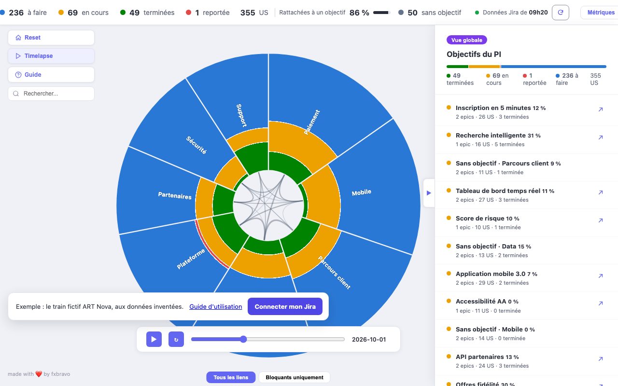The image size is (618, 386).
Task: Click the Vue globale badge
Action: (467, 40)
